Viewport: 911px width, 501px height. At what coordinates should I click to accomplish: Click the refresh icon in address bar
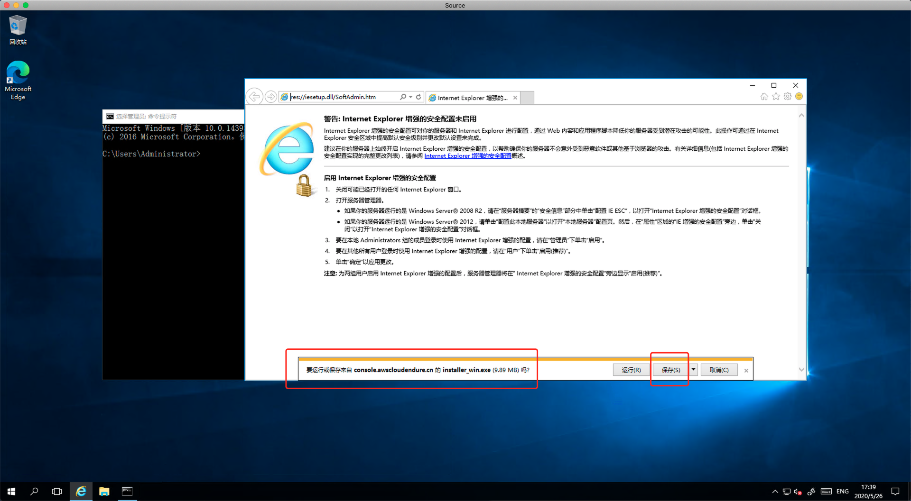click(x=418, y=97)
